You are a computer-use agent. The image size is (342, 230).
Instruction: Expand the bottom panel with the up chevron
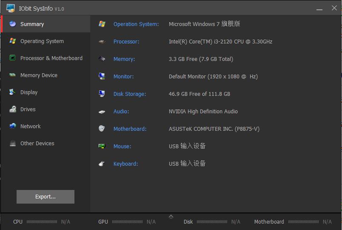[171, 217]
